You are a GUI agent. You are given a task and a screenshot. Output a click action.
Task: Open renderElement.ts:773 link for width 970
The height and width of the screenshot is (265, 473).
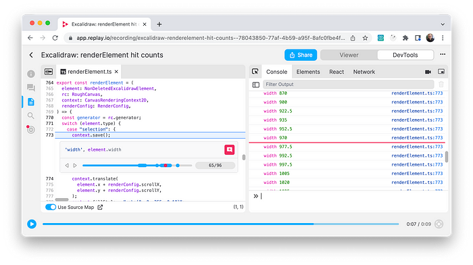417,138
